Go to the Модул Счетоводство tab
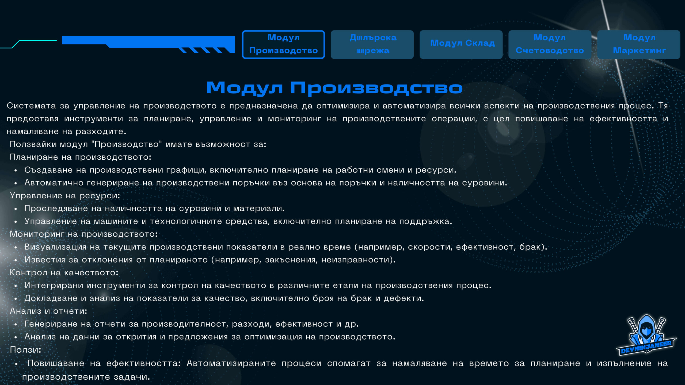The width and height of the screenshot is (685, 385). coord(550,44)
